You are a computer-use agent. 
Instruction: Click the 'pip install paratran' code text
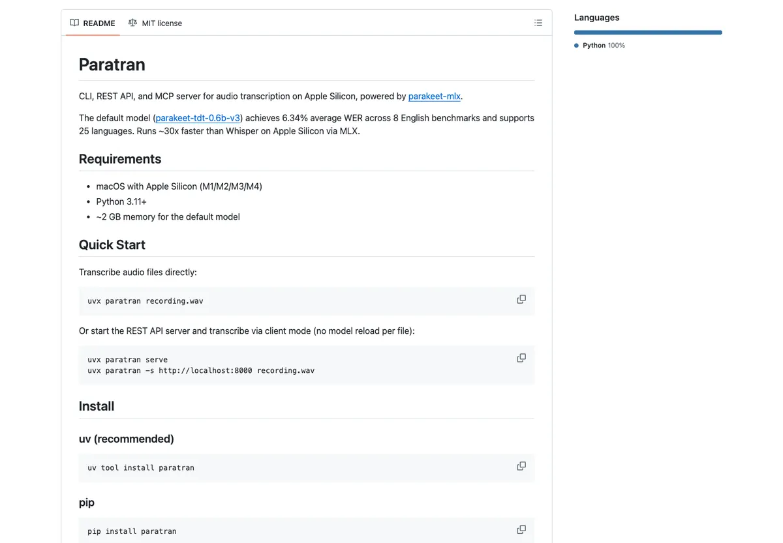132,531
